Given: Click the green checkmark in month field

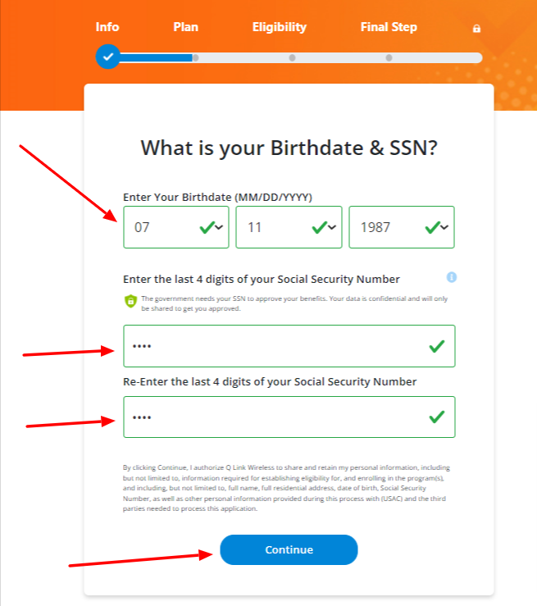Looking at the screenshot, I should point(207,227).
